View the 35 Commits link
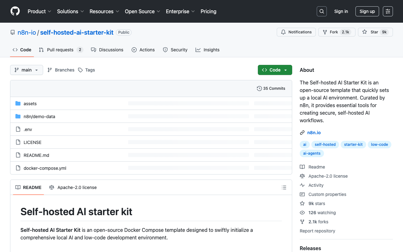The width and height of the screenshot is (403, 252). [271, 89]
